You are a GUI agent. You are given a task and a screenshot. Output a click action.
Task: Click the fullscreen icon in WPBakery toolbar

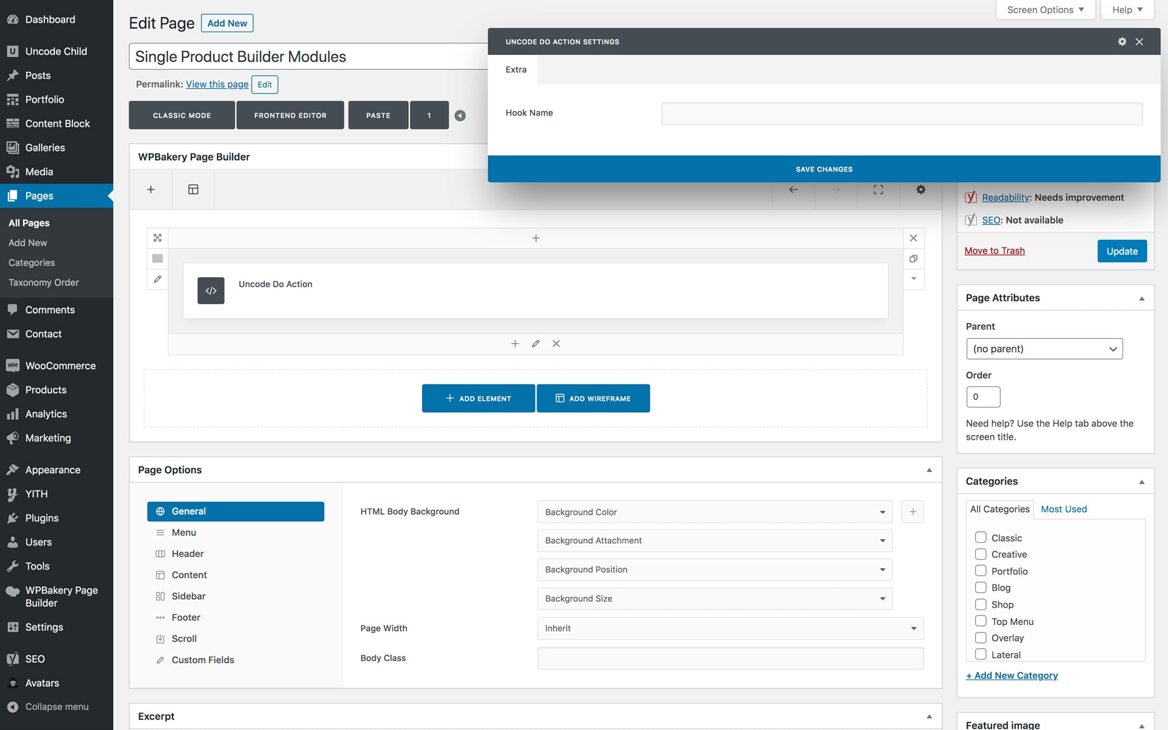tap(878, 190)
